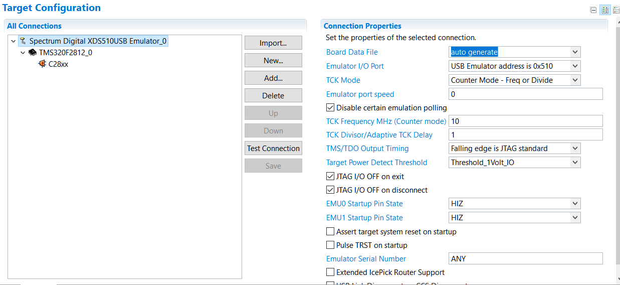Toggle JTAG I/O OFF on exit
620x285 pixels.
[330, 177]
